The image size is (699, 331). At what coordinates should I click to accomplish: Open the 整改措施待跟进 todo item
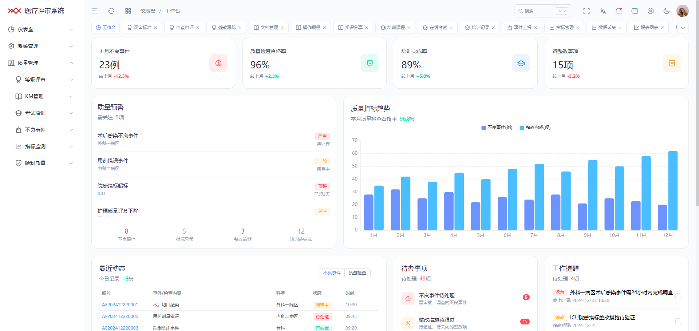tap(466, 323)
